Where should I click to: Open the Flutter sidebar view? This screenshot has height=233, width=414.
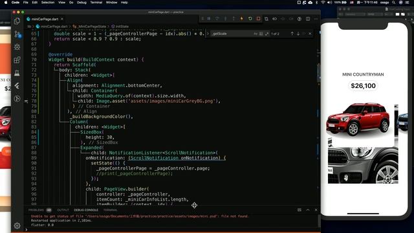(17, 86)
